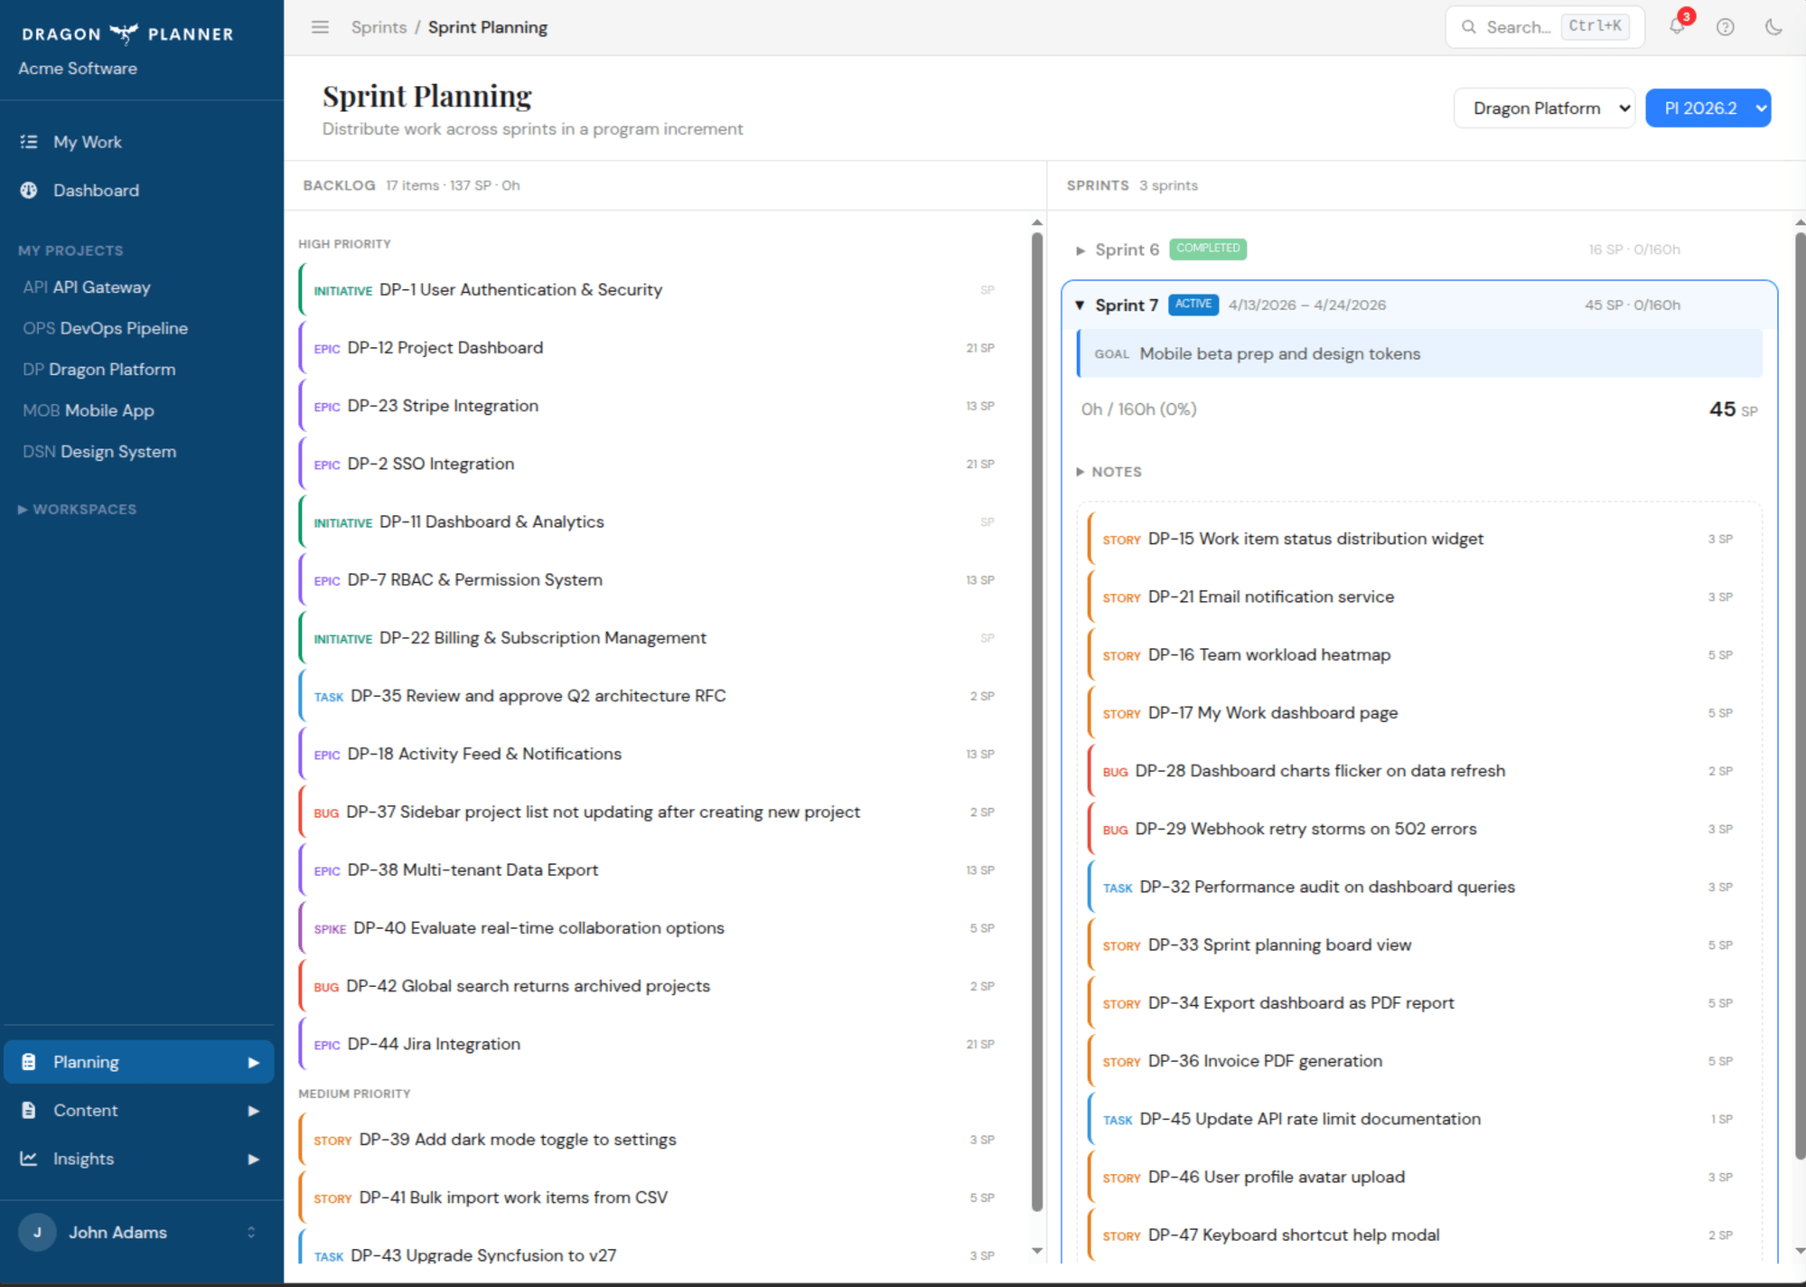Toggle dark mode with the moon icon
This screenshot has height=1287, width=1806.
[x=1773, y=27]
